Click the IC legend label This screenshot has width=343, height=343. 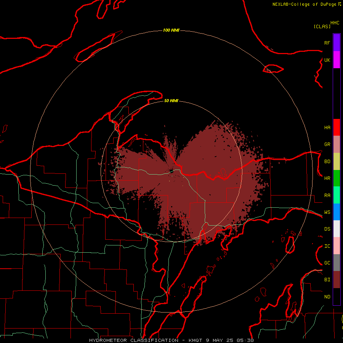click(x=327, y=246)
